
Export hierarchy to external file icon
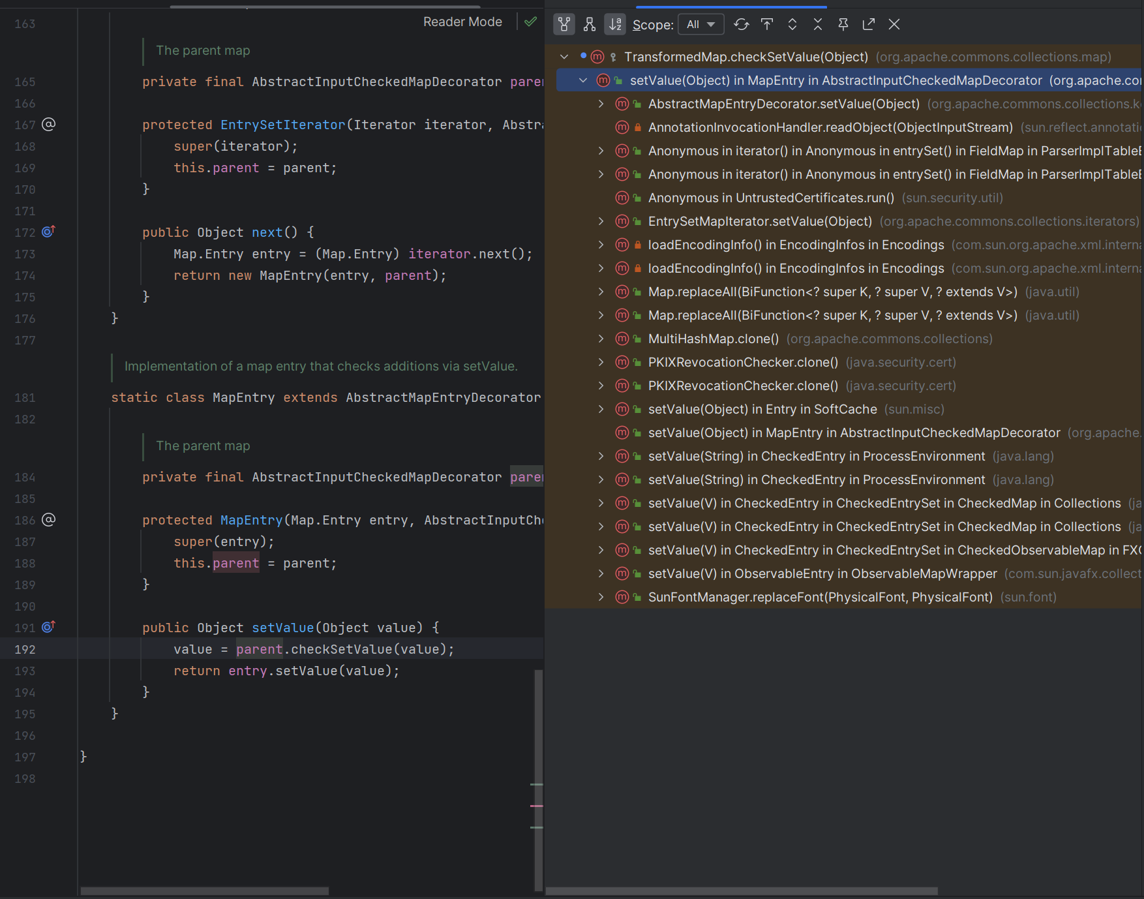click(x=869, y=24)
